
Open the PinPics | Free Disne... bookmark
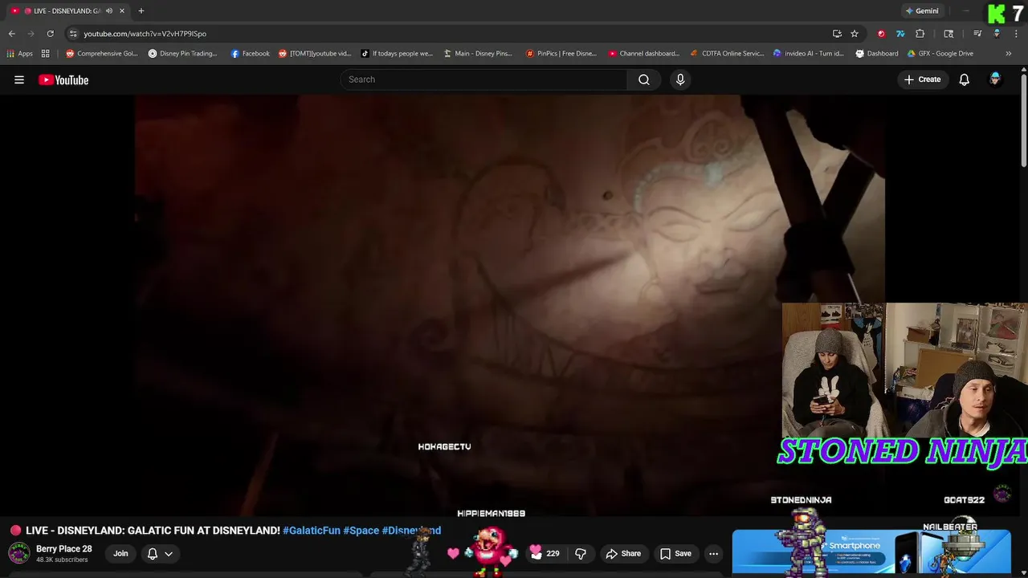(x=561, y=54)
